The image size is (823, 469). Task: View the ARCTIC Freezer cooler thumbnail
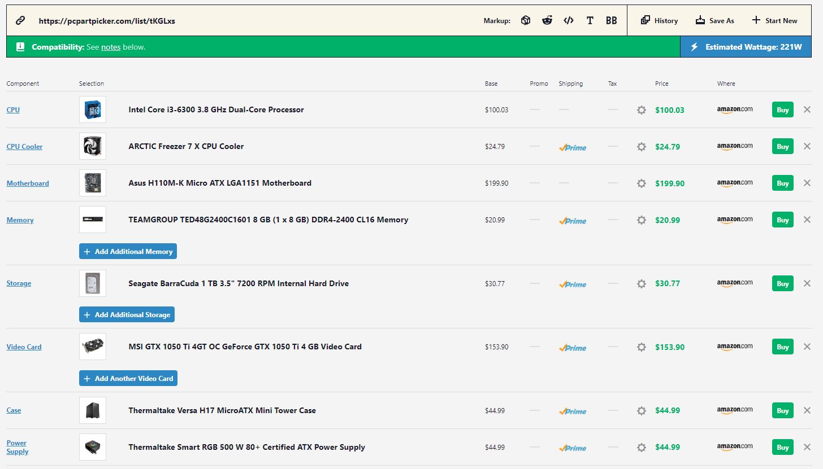tap(93, 146)
